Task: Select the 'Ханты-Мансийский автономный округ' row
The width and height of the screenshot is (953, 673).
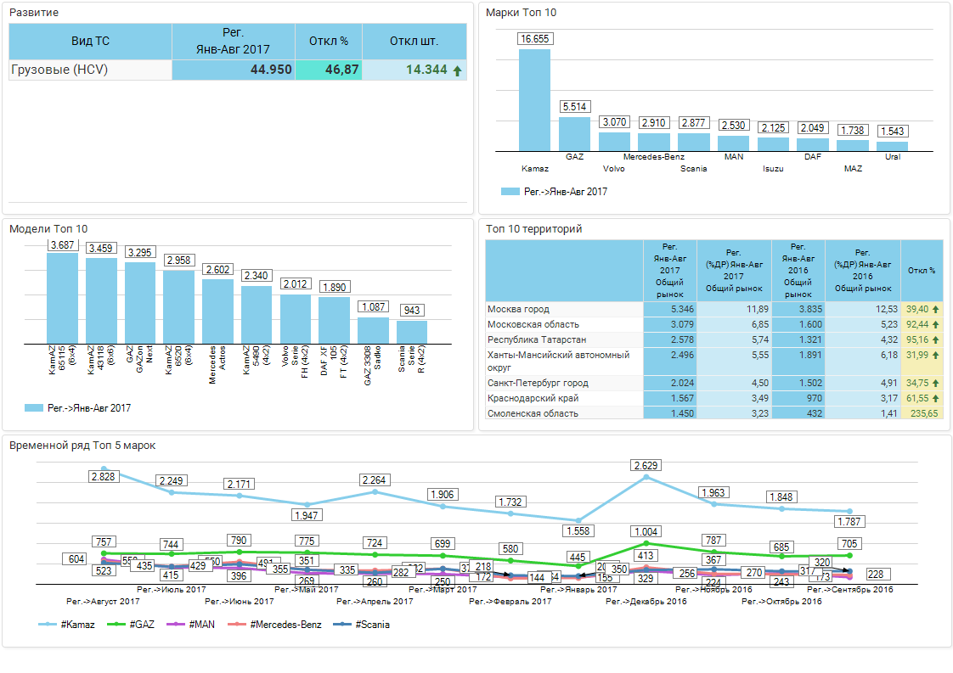Action: click(714, 361)
